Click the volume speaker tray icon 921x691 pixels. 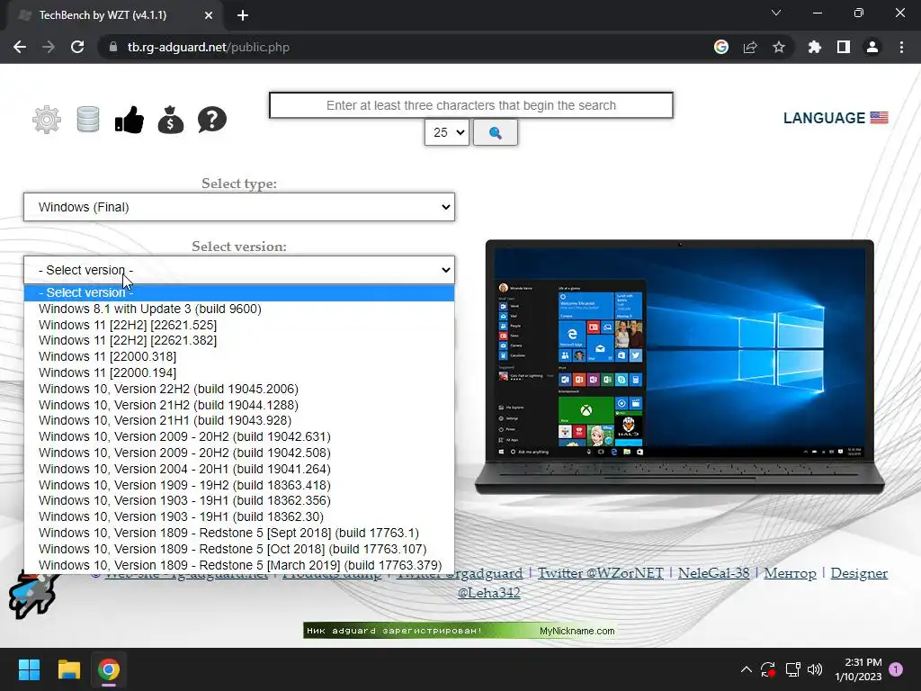pos(815,669)
